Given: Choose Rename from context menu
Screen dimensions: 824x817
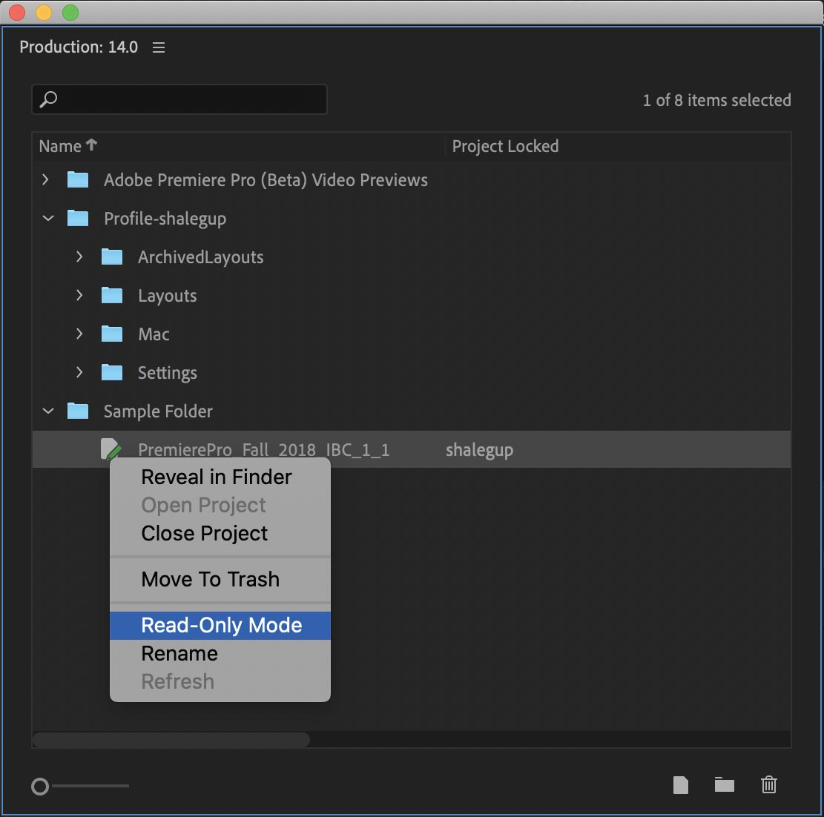Looking at the screenshot, I should tap(220, 654).
